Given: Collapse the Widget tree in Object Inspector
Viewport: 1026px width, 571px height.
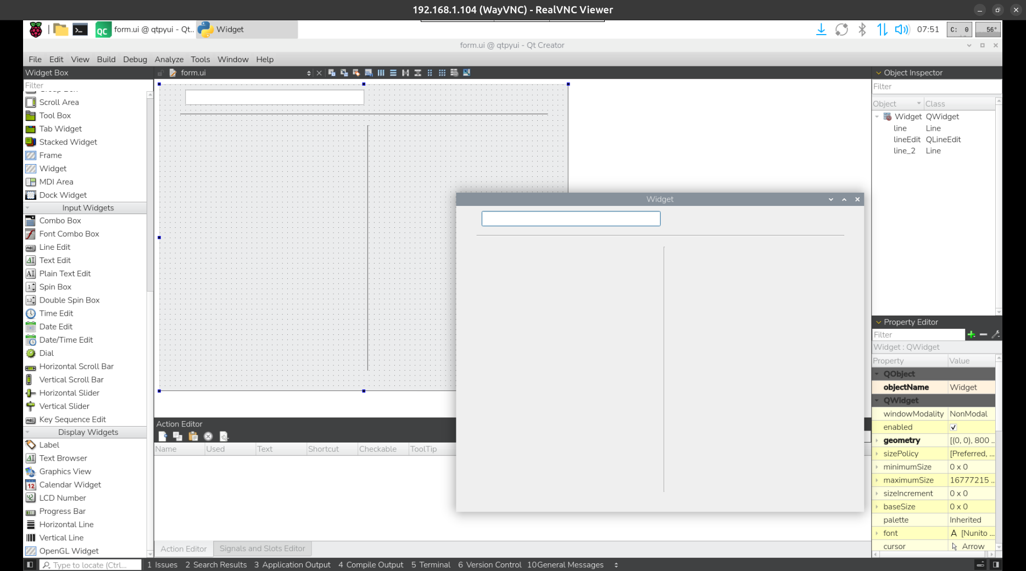Looking at the screenshot, I should point(877,116).
